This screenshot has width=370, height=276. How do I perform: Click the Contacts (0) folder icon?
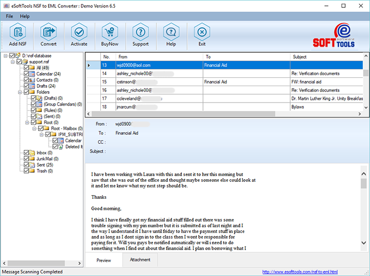(x=32, y=80)
